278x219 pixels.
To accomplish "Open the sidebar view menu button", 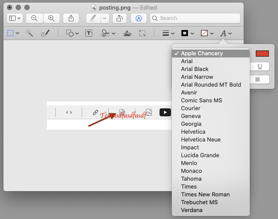I will tap(15, 18).
